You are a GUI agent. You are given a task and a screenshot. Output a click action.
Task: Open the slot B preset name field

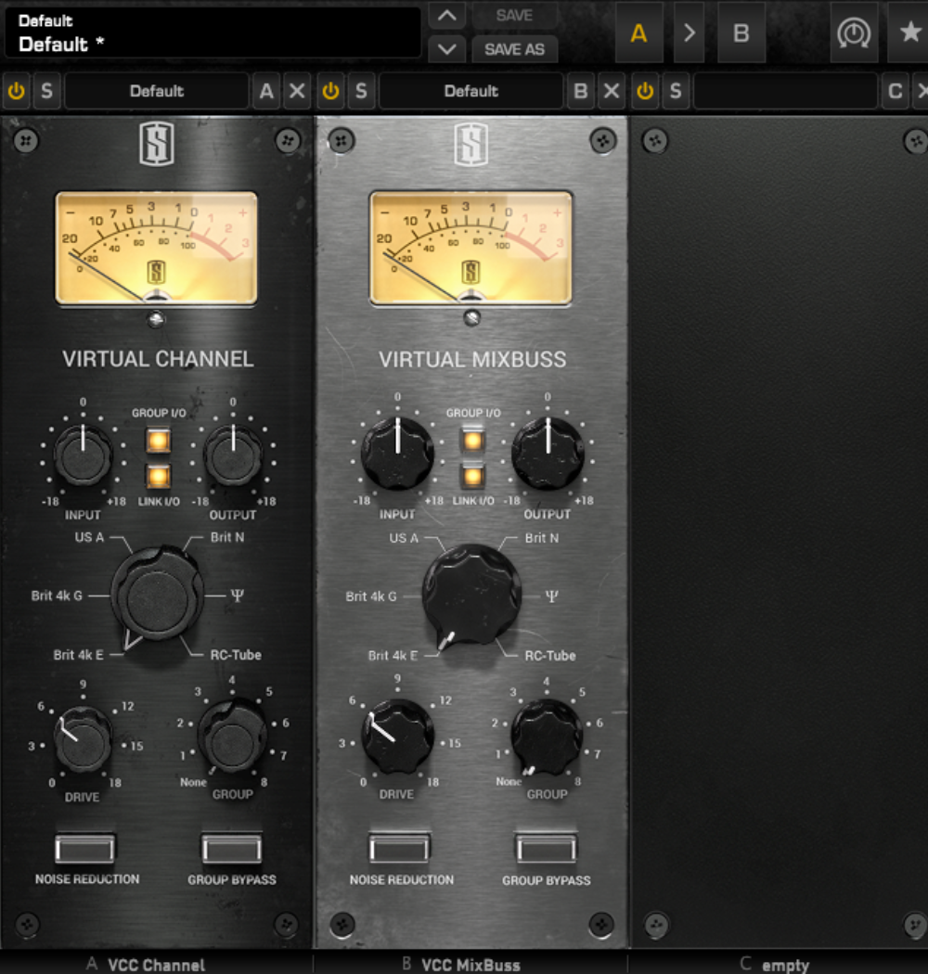[471, 91]
